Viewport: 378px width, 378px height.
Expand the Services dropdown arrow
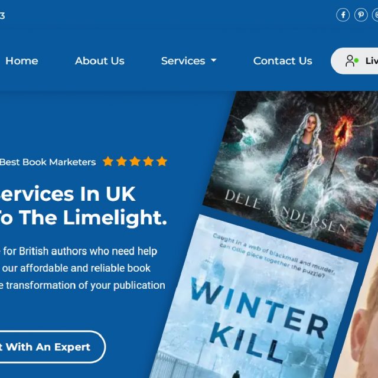click(214, 60)
